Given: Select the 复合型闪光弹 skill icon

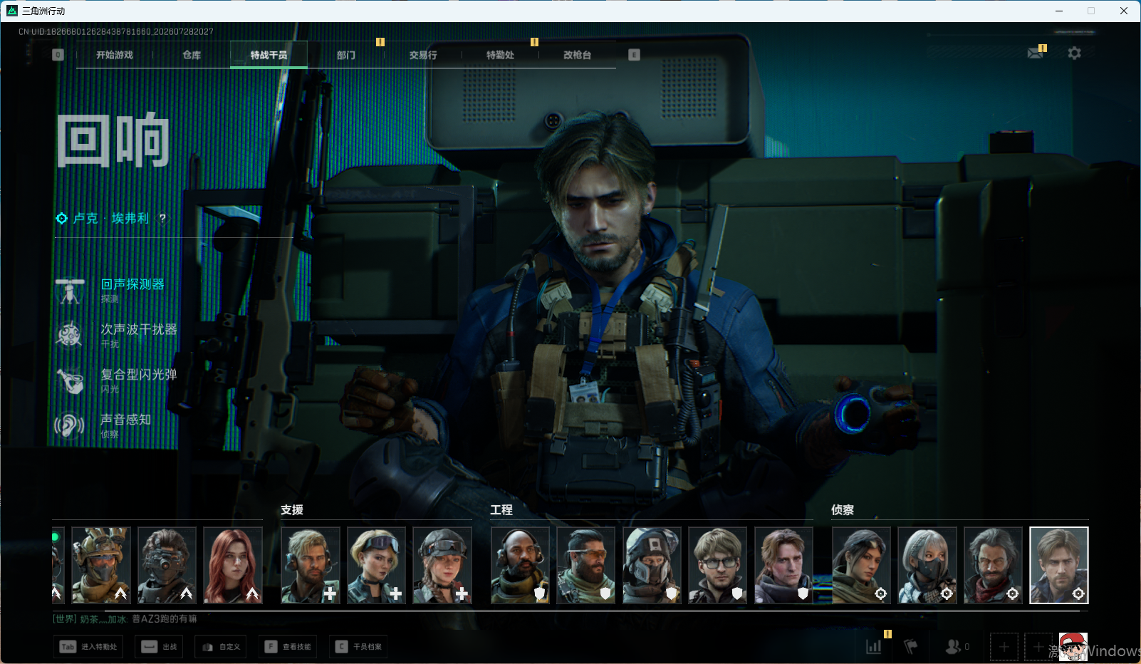Looking at the screenshot, I should 70,380.
